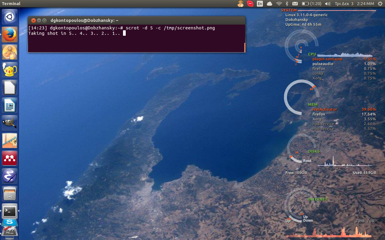Launch Firefox from the launcher
Screen dimensions: 385x240
(10, 34)
